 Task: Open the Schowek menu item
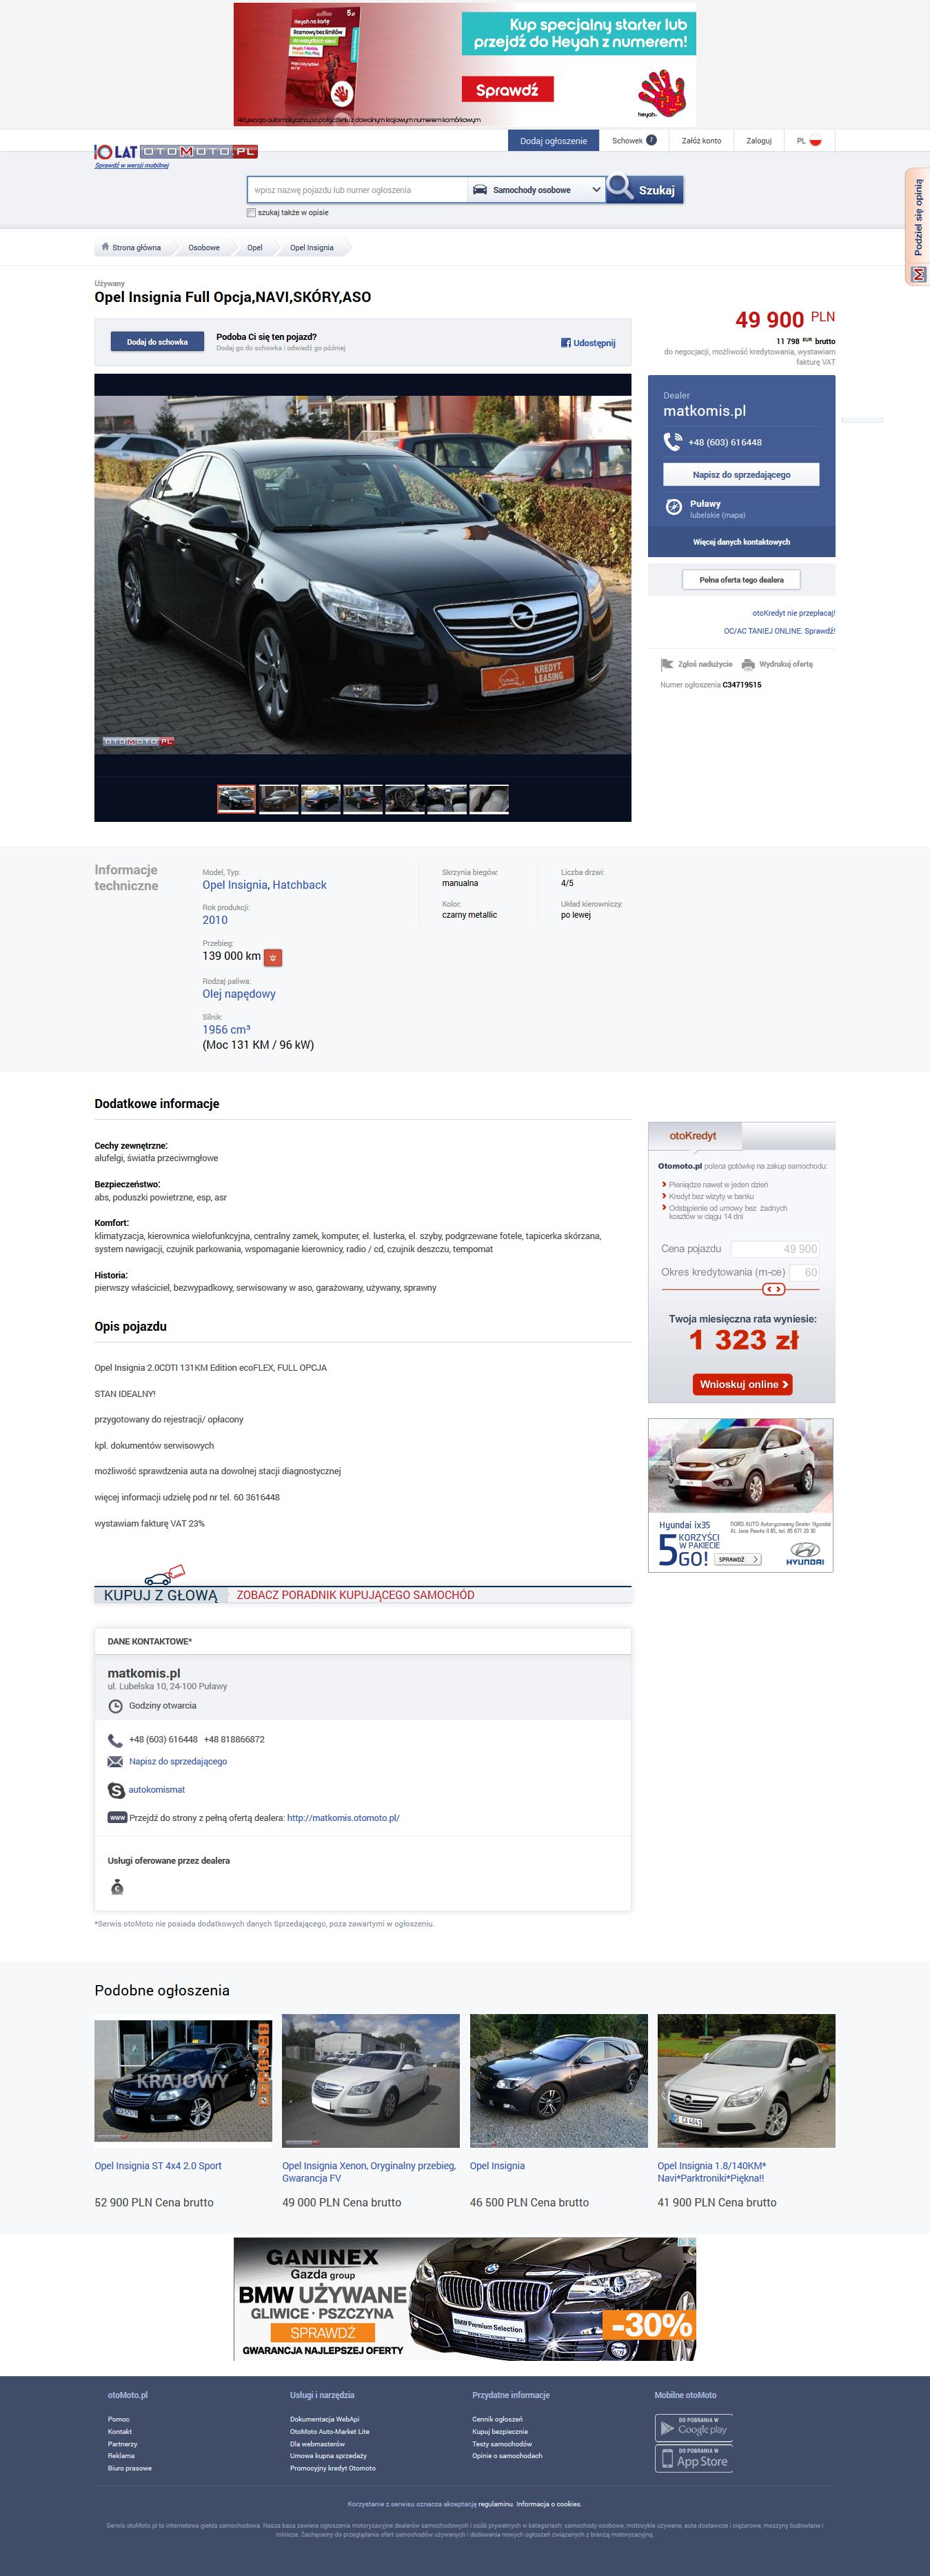click(634, 141)
